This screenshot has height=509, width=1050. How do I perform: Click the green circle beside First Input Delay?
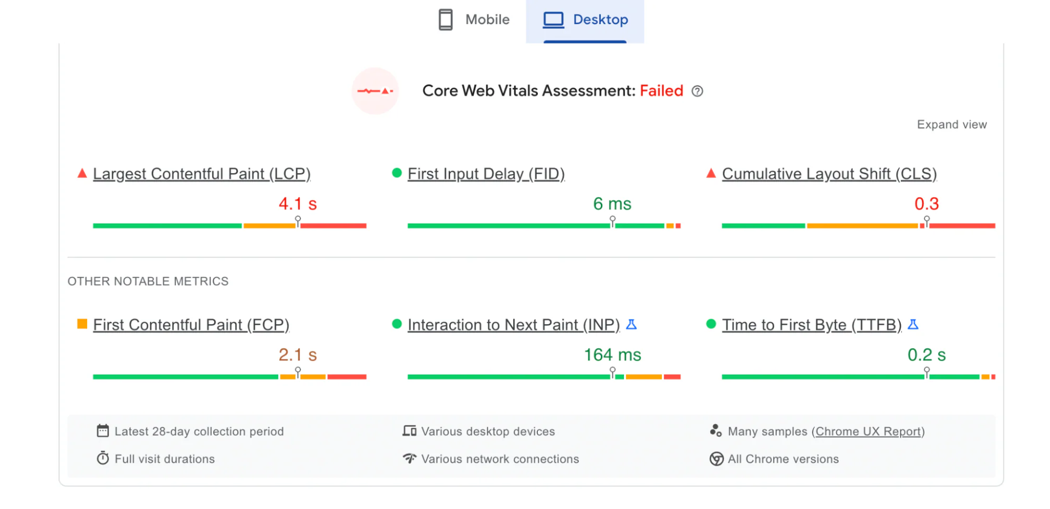point(397,173)
